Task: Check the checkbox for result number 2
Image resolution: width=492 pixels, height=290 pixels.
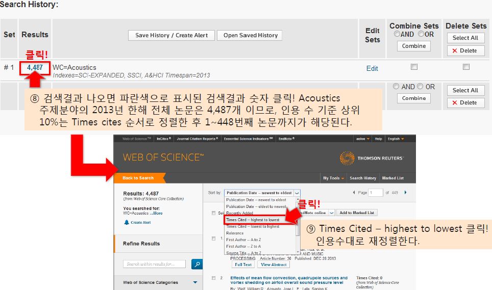Action: click(x=214, y=278)
